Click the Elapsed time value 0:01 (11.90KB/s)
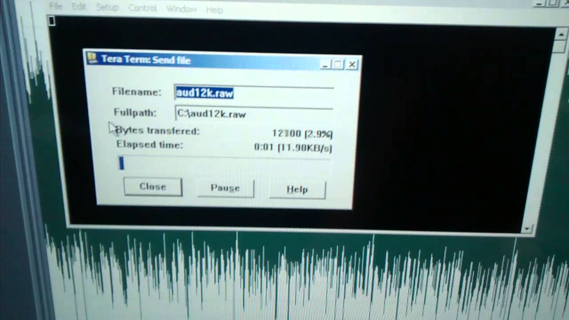569x320 pixels. (293, 148)
